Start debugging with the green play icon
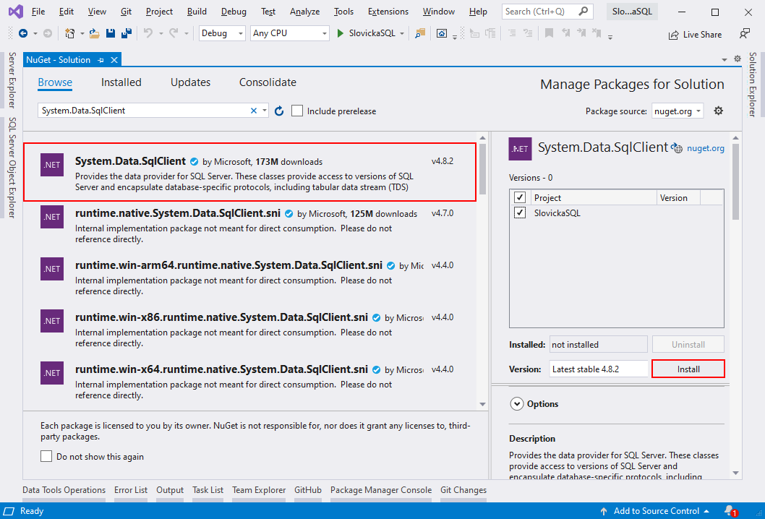The height and width of the screenshot is (519, 765). (x=340, y=34)
